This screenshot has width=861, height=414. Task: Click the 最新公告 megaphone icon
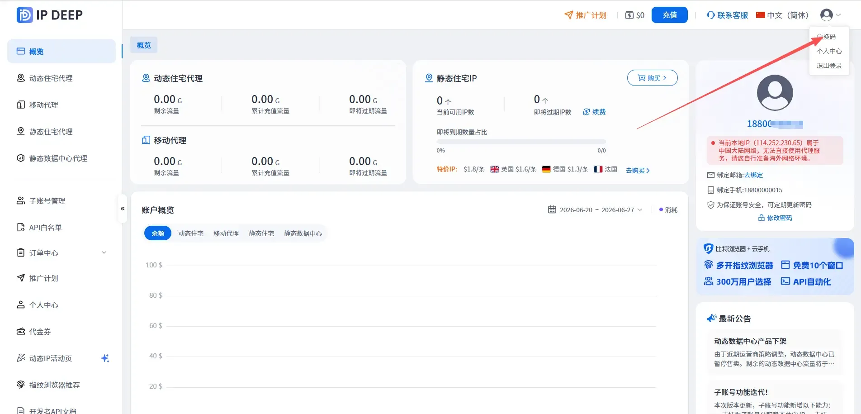coord(711,318)
